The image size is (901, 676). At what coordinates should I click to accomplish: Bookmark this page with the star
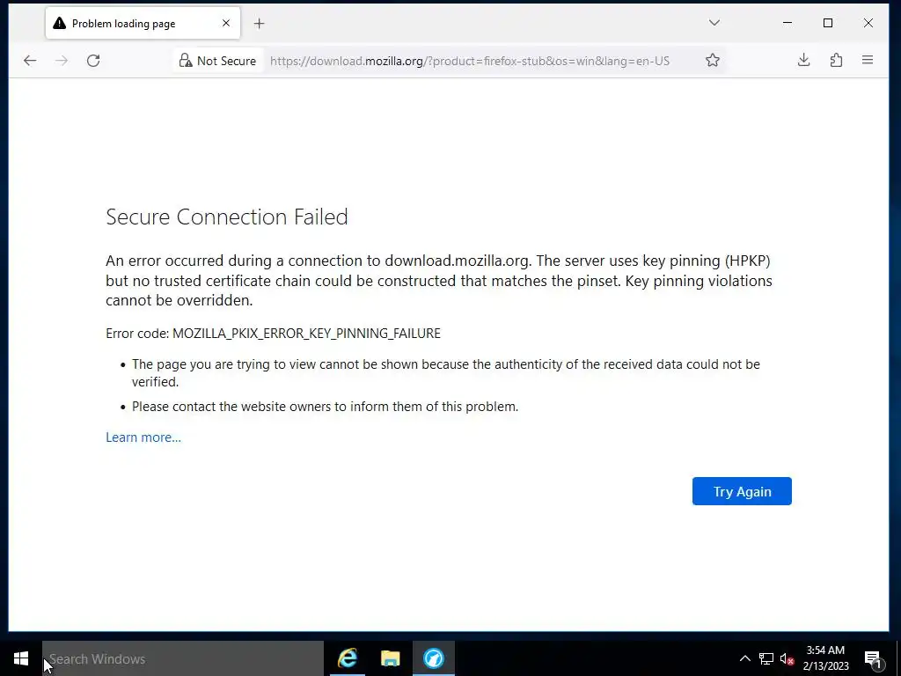713,61
